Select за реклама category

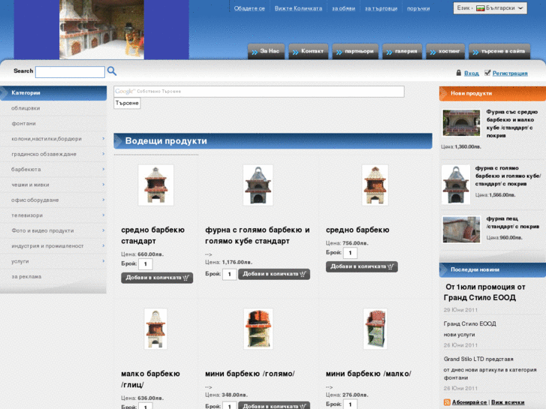click(x=53, y=277)
